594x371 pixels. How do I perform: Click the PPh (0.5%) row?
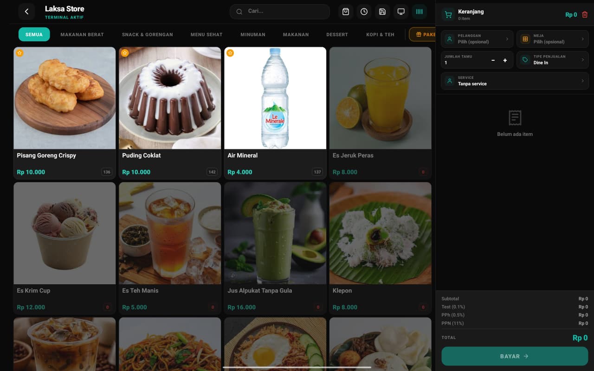tap(515, 315)
